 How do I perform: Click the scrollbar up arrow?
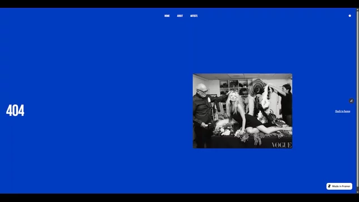click(x=357, y=9)
